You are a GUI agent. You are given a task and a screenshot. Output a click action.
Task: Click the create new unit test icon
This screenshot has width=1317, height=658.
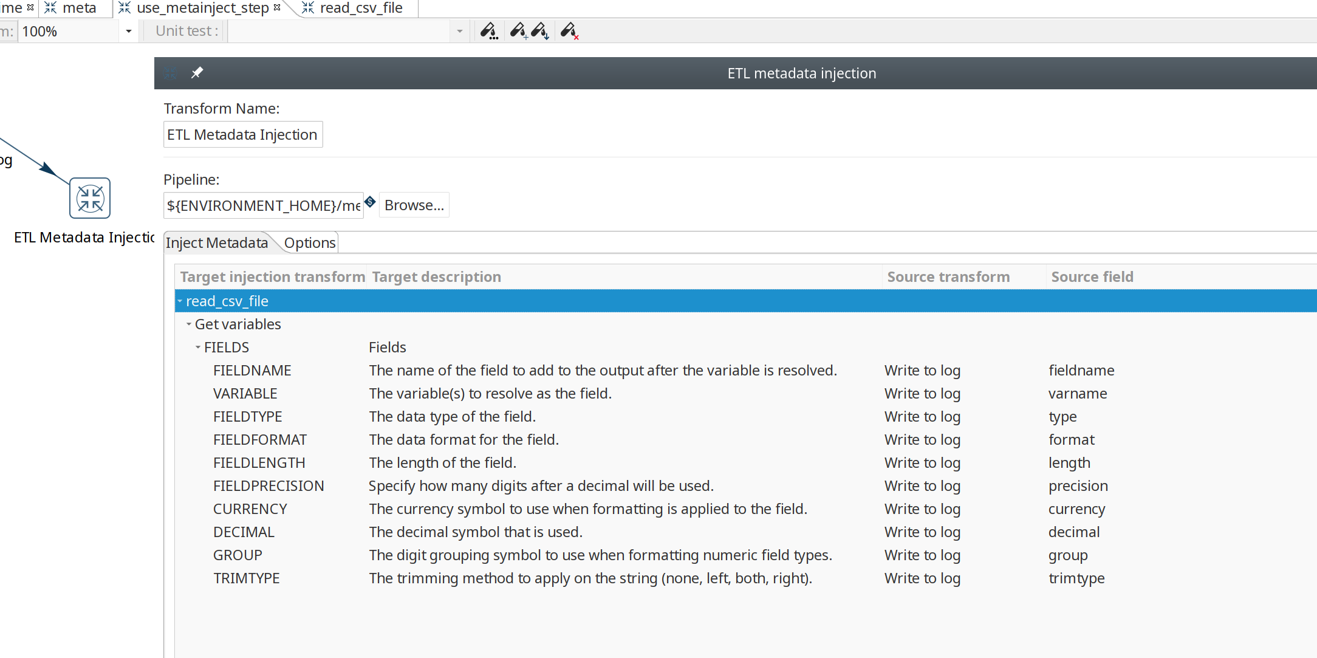518,30
